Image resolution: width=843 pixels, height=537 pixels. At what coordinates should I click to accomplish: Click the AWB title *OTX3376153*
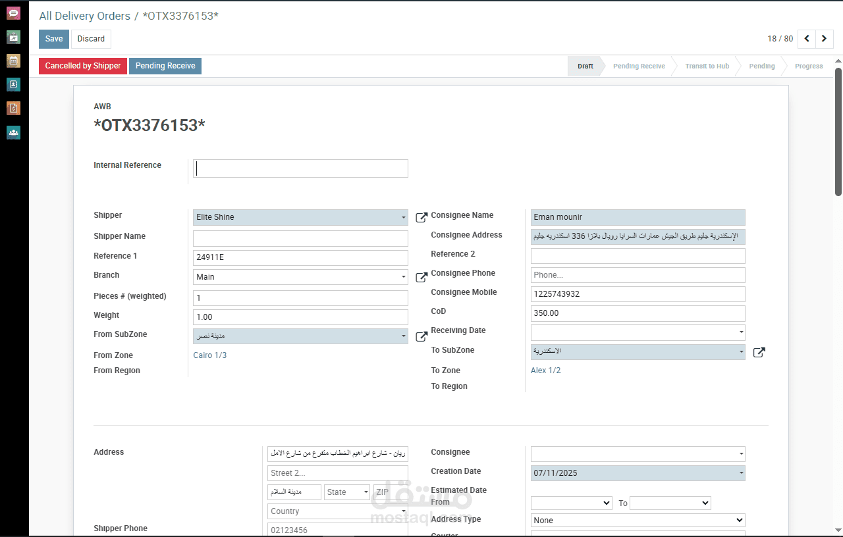[x=150, y=126]
